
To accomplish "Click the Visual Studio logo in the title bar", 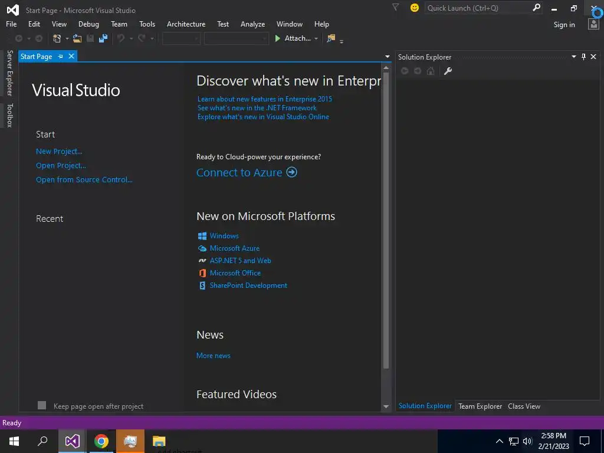I will [13, 10].
